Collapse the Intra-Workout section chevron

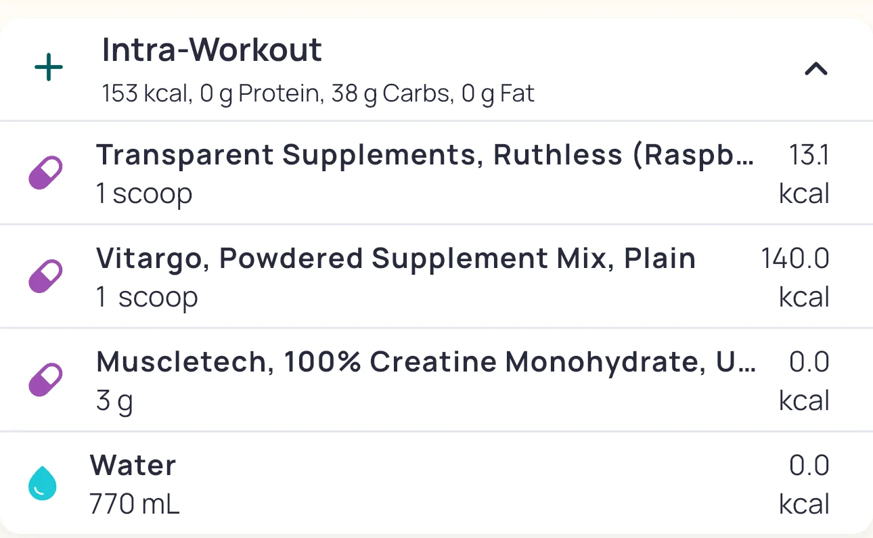815,68
